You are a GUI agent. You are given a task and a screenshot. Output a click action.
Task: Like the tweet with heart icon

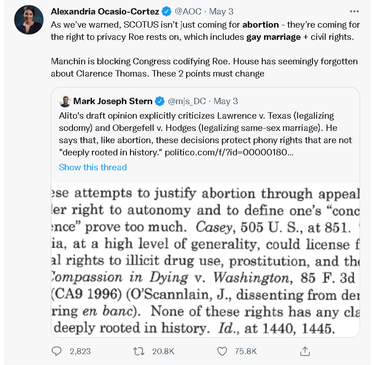point(222,351)
